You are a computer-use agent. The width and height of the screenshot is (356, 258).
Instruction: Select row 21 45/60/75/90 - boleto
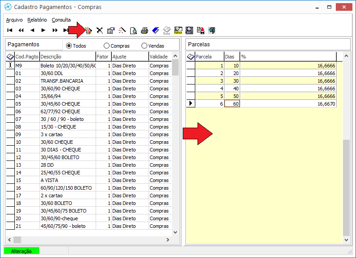(x=88, y=226)
